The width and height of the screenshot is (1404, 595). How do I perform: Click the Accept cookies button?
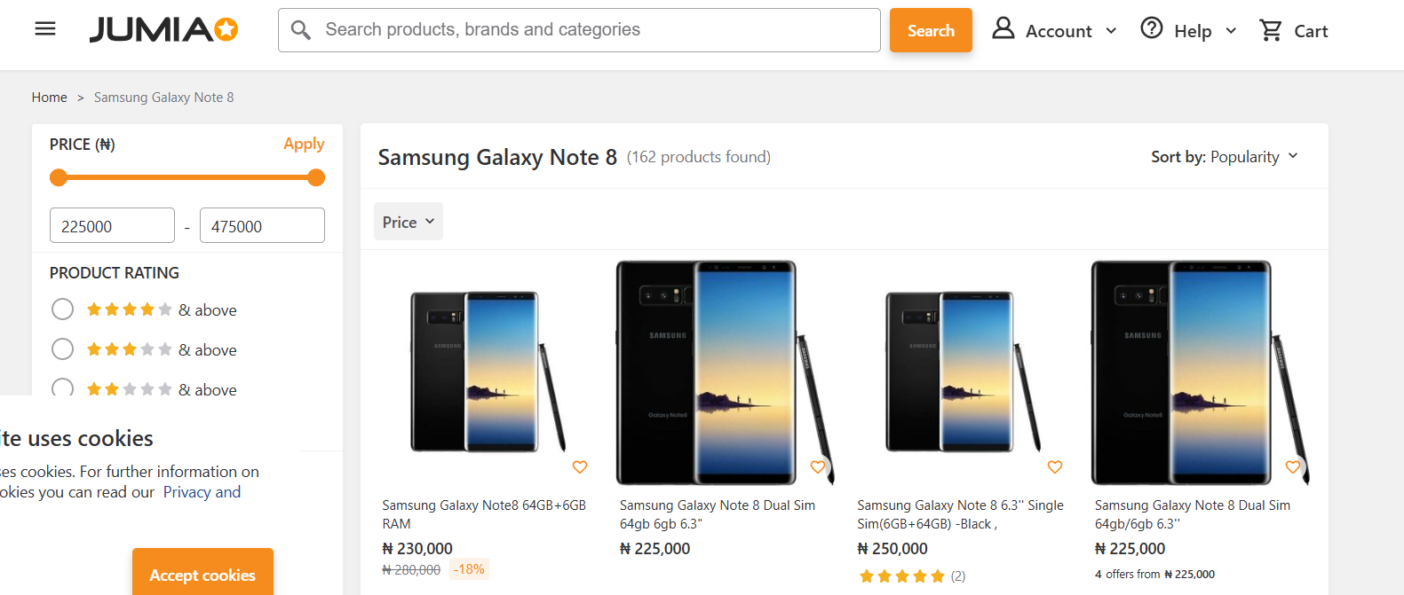pyautogui.click(x=202, y=575)
